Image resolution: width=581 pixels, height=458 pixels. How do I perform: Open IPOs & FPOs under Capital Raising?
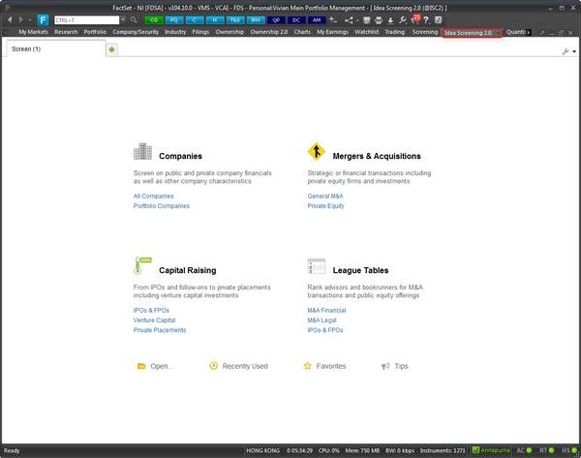click(x=151, y=310)
